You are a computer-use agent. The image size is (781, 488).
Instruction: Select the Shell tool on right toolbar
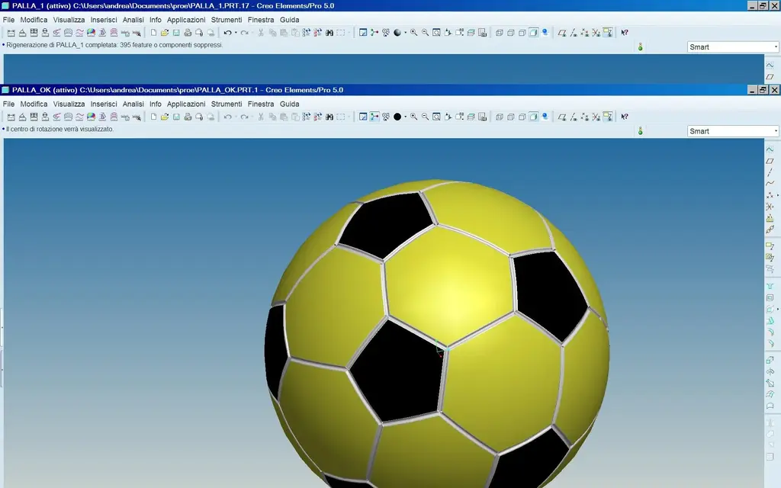(770, 297)
